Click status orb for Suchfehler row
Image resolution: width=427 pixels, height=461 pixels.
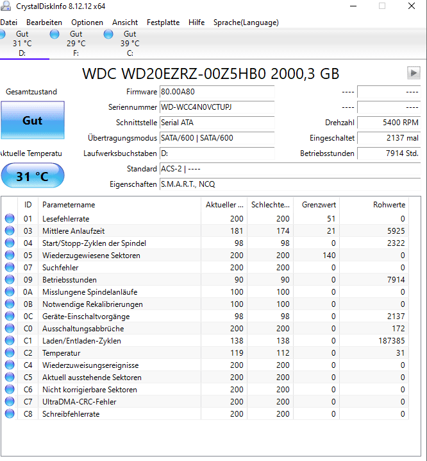tap(10, 267)
